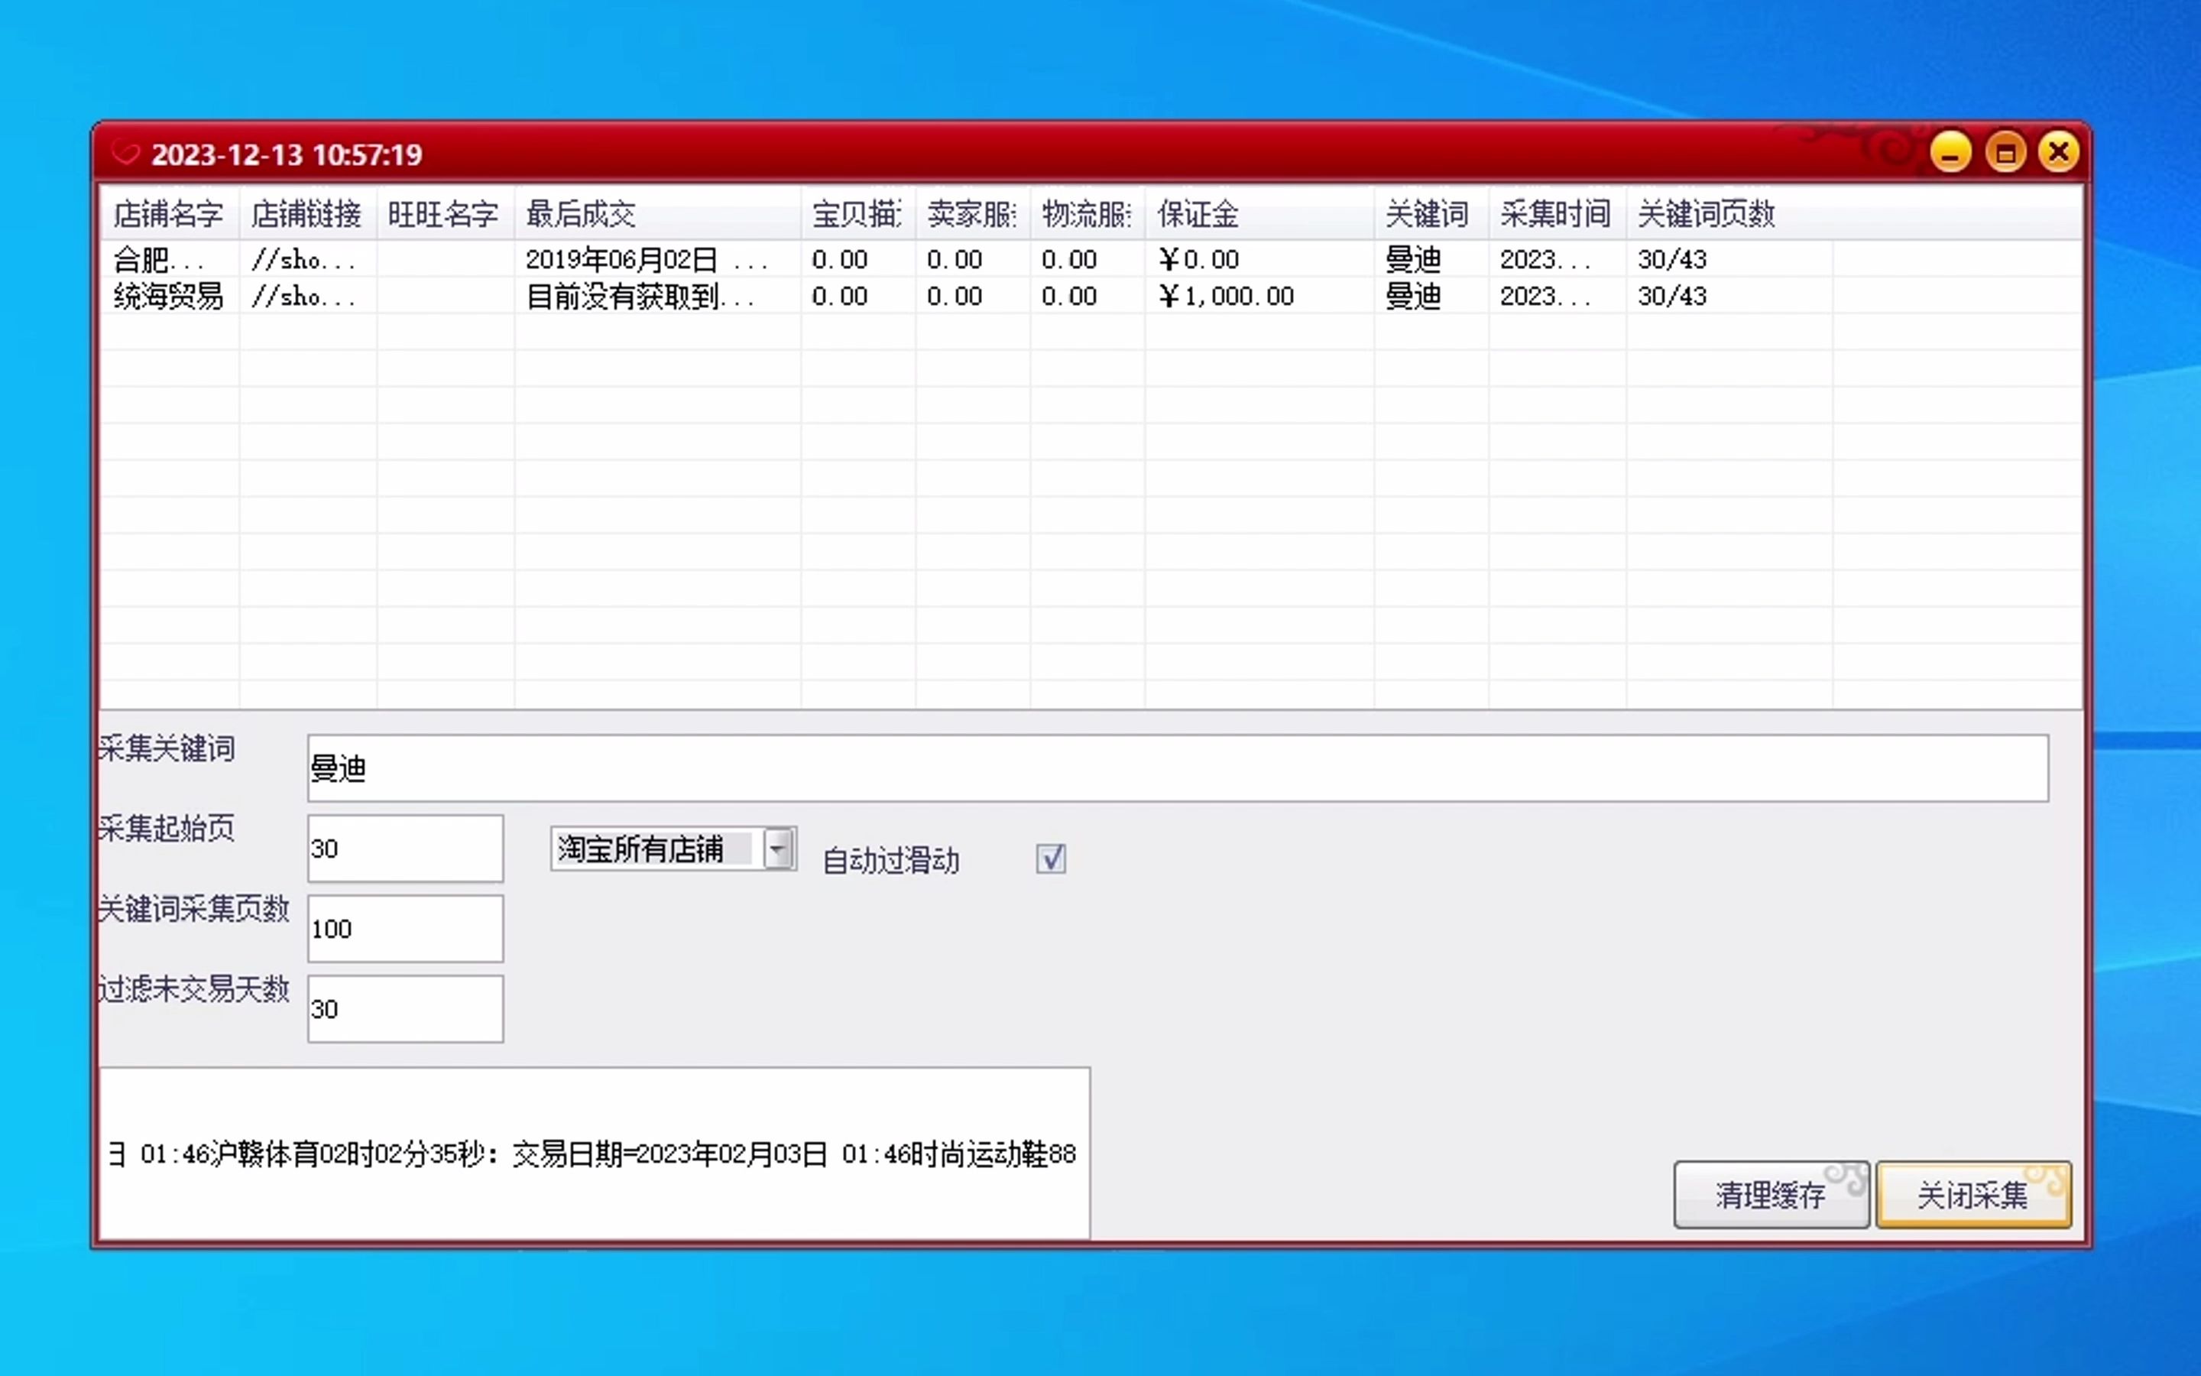This screenshot has width=2201, height=1376.
Task: Click the 旺旺名字 column header
Action: pyautogui.click(x=445, y=214)
